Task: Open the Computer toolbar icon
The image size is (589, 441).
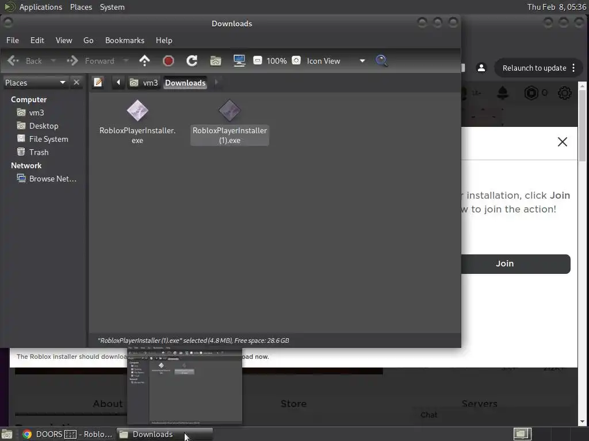Action: point(239,61)
